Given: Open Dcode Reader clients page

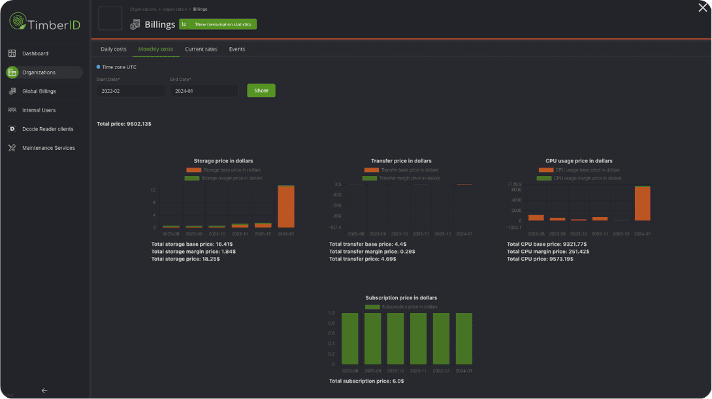Looking at the screenshot, I should (x=48, y=129).
